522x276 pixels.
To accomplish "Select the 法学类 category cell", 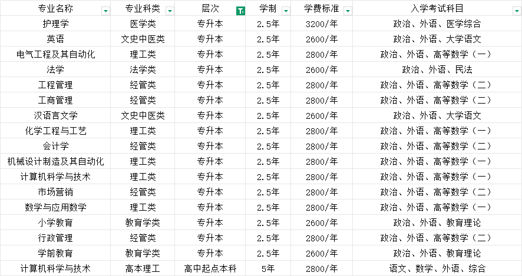I will click(143, 69).
